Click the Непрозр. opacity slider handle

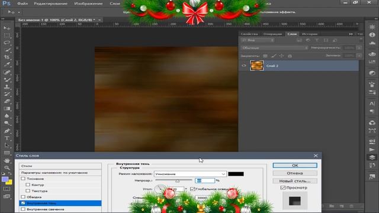click(178, 180)
